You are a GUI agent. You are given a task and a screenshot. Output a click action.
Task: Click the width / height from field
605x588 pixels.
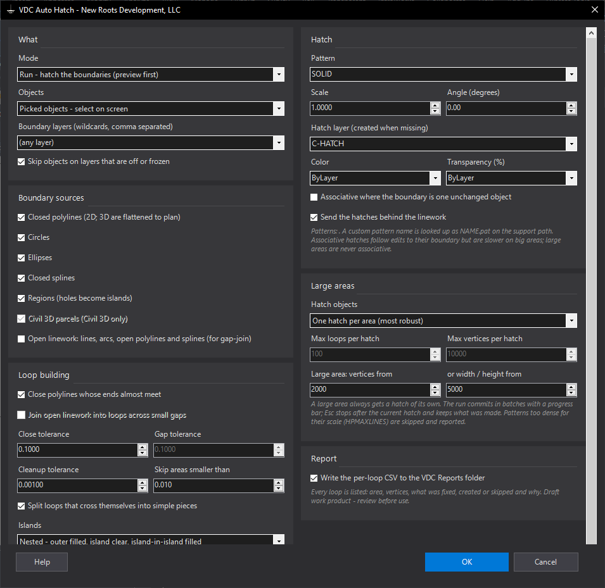[506, 389]
